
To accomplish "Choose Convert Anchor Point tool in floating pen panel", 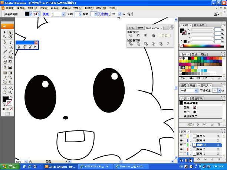I will (x=35, y=47).
